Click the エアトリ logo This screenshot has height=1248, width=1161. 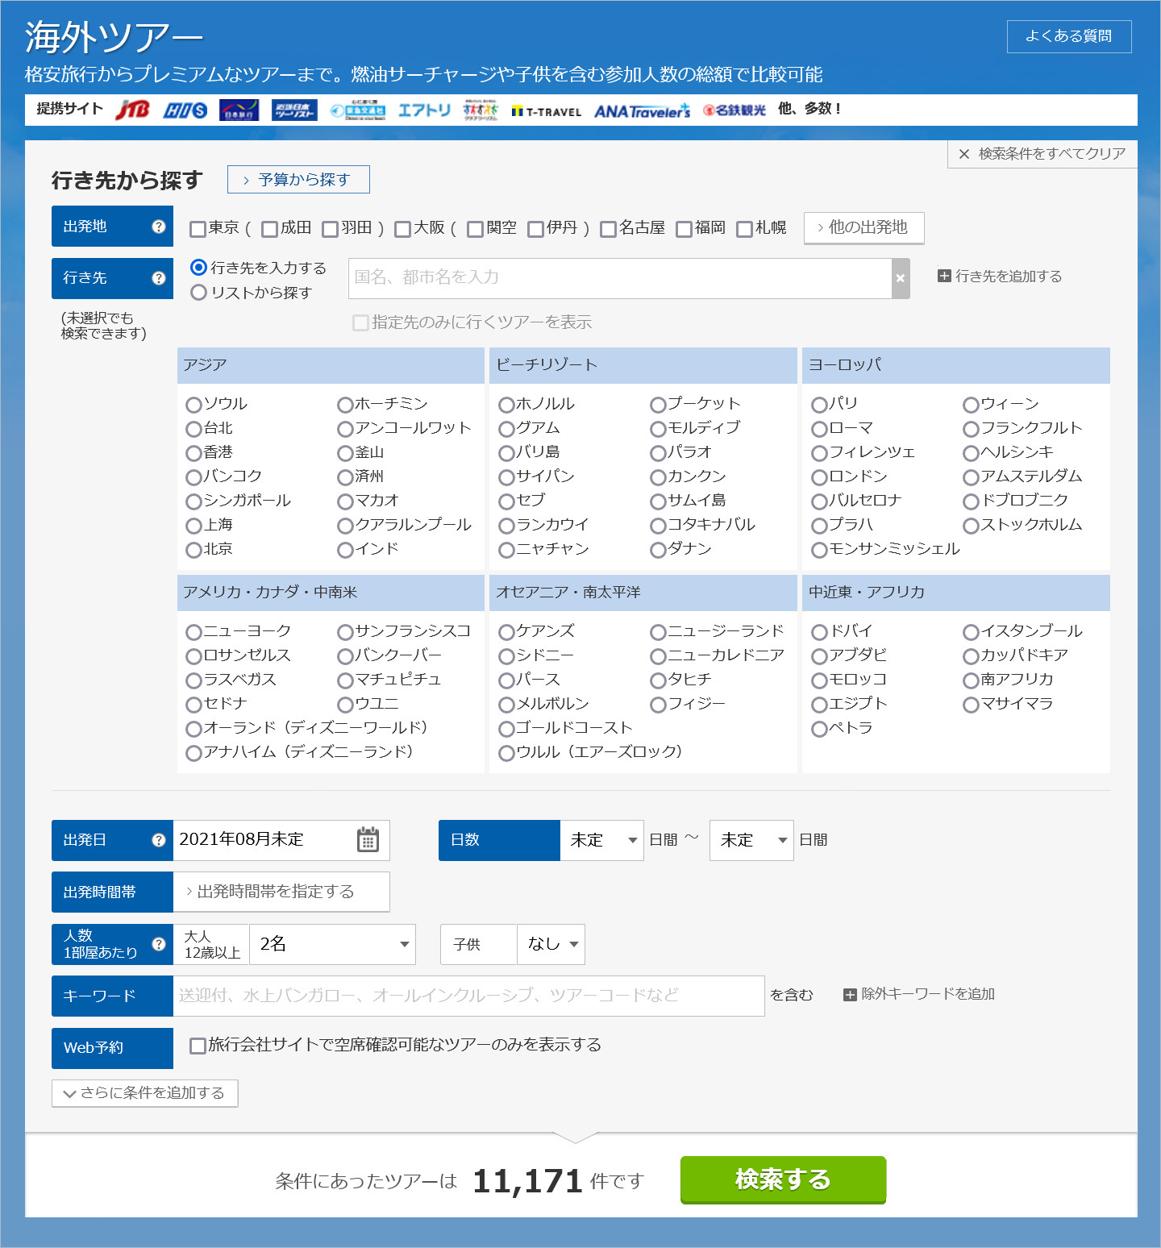[x=424, y=110]
